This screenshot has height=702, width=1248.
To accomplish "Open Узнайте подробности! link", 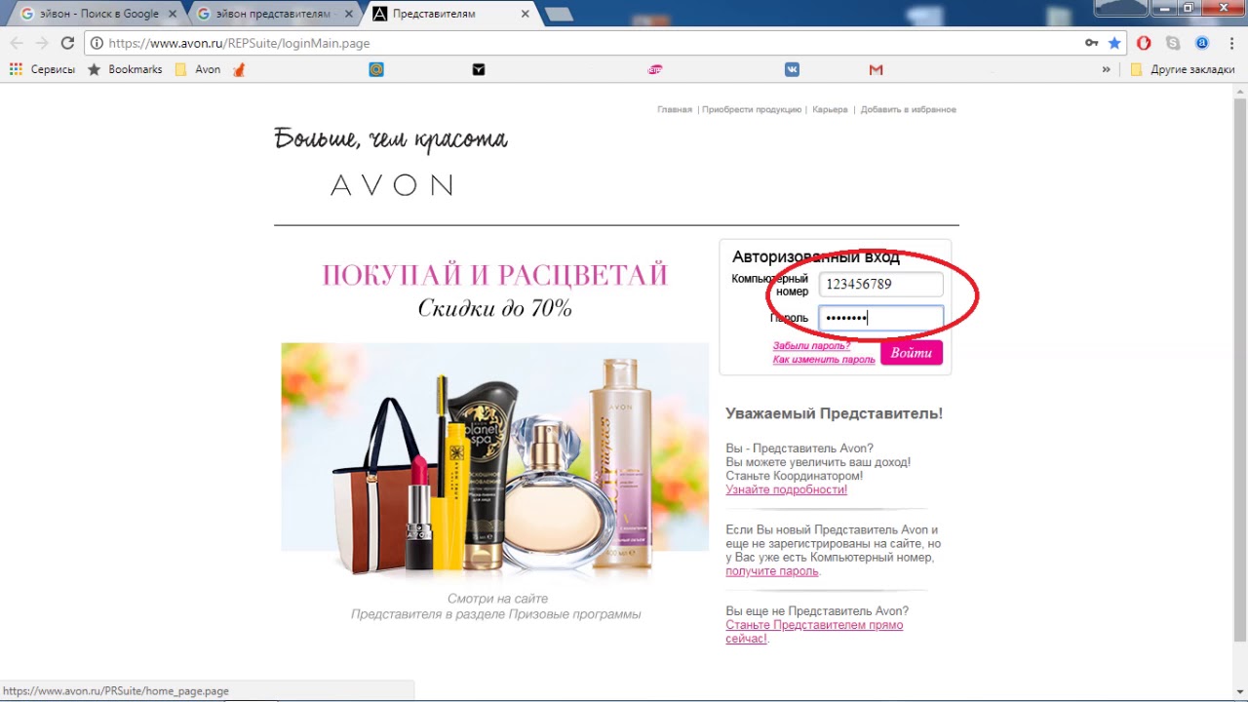I will [787, 489].
